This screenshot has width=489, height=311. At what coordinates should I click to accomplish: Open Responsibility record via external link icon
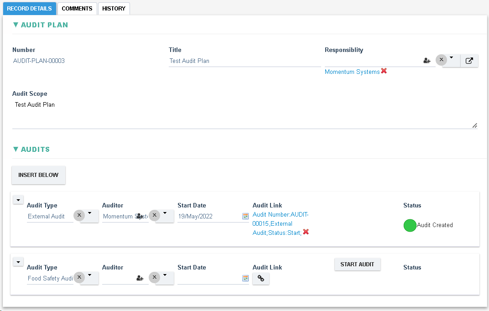[469, 60]
